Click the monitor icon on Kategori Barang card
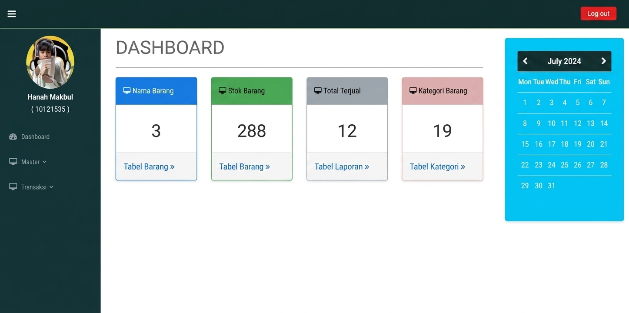Screen dimensions: 629x313 click(413, 90)
